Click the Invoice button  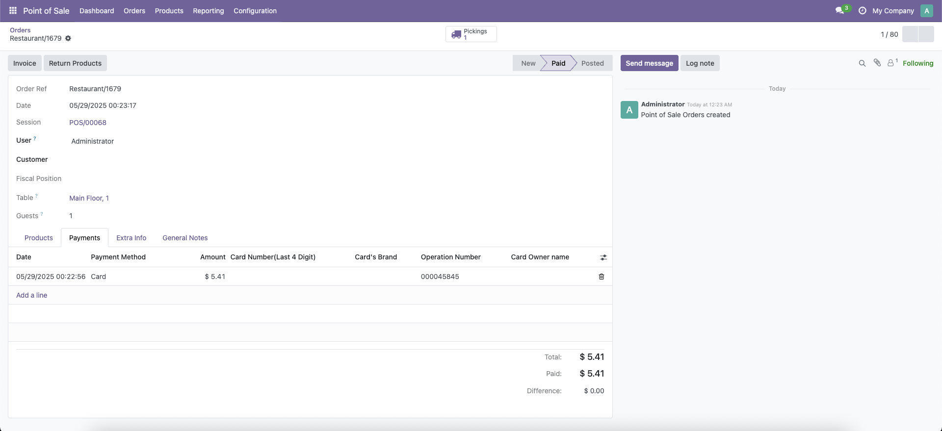25,63
